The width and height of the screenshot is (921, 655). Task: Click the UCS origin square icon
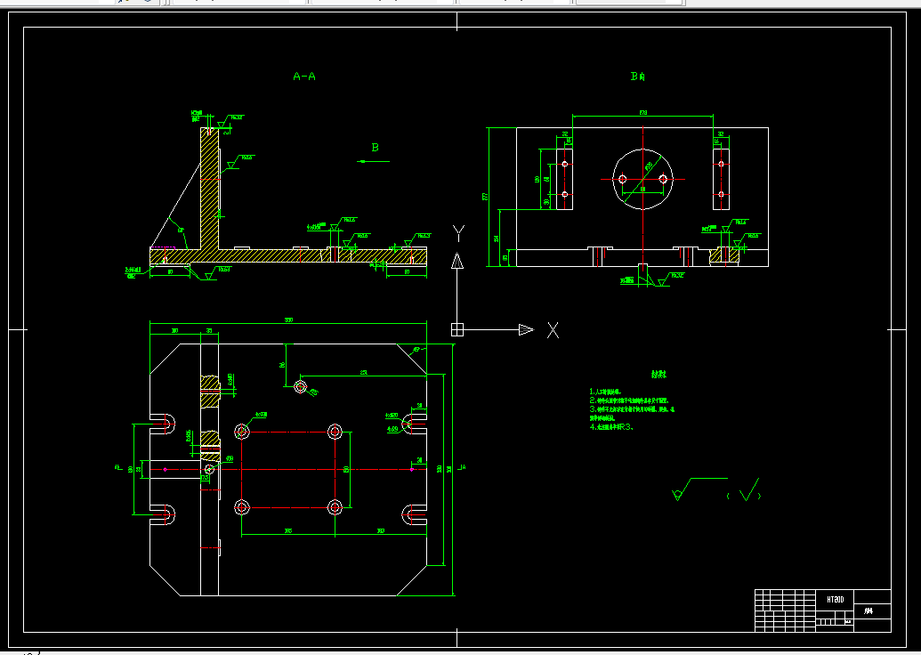coord(457,329)
